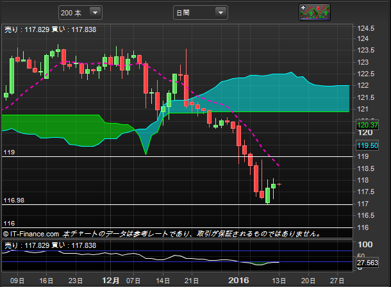This screenshot has height=287, width=391.
Task: Click the 27日 date axis label
Action: point(337,281)
